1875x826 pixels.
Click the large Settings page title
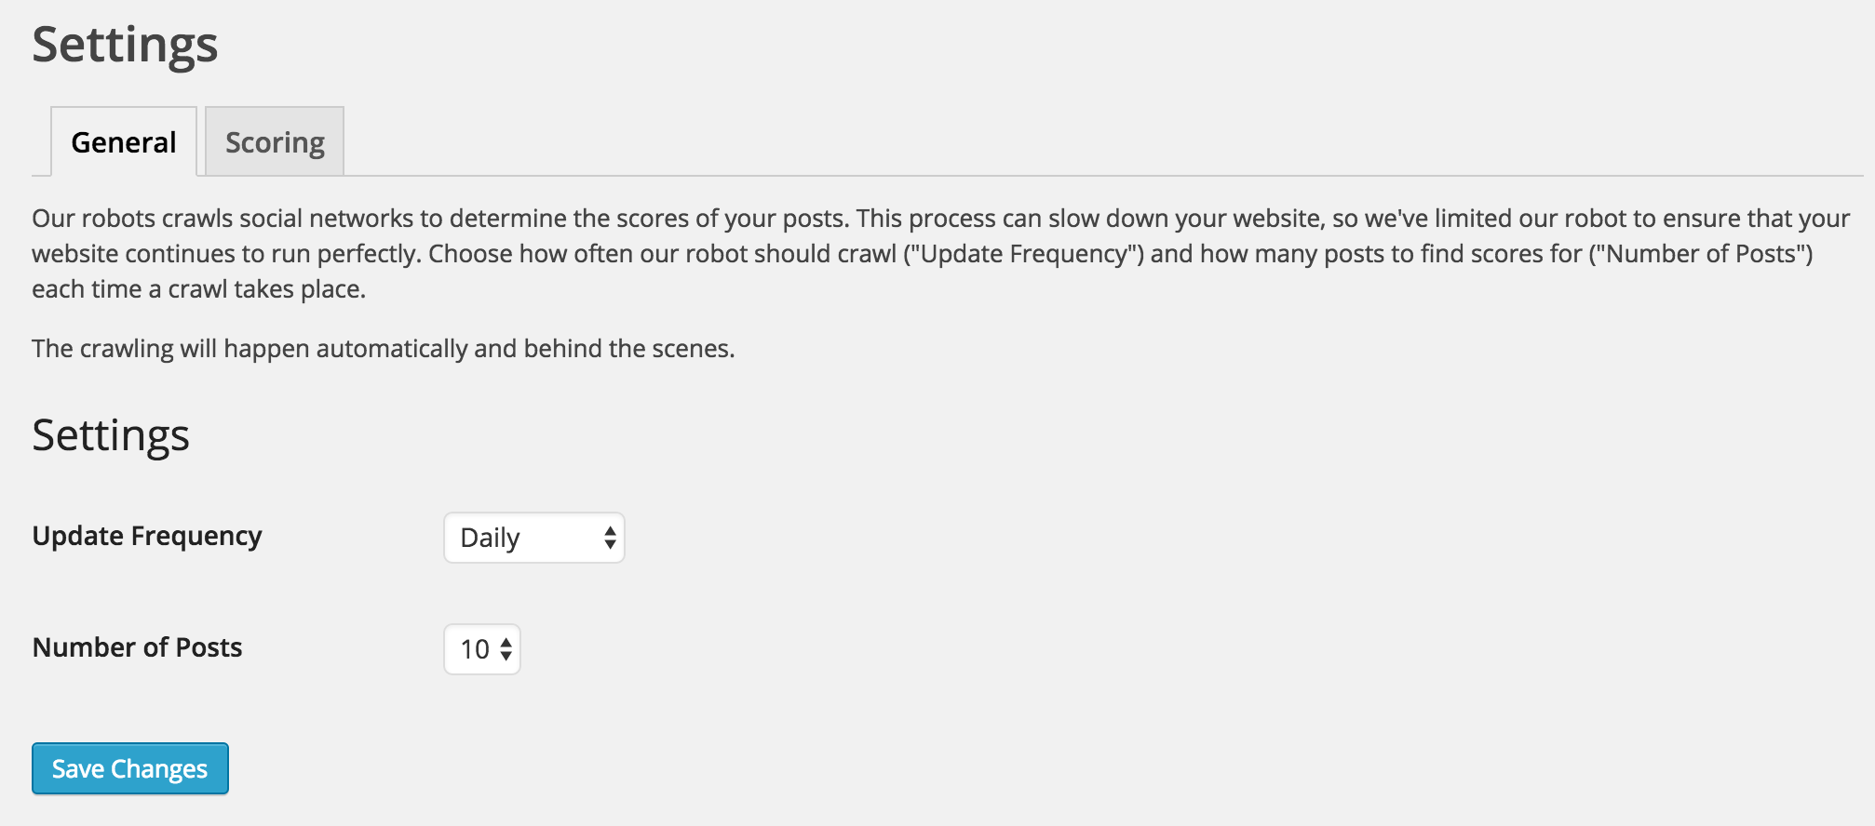click(125, 45)
